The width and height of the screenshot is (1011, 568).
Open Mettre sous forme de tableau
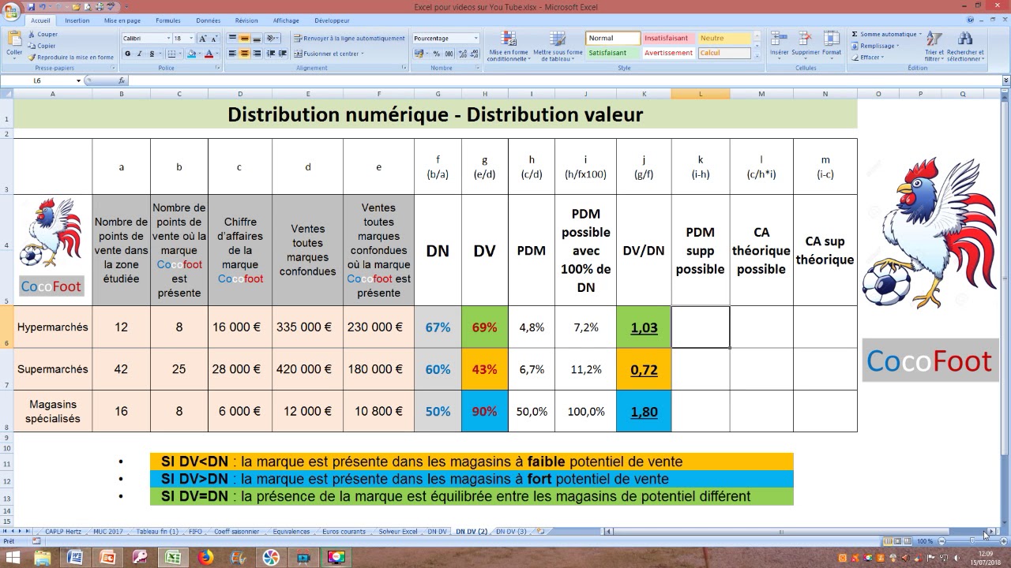pyautogui.click(x=558, y=47)
